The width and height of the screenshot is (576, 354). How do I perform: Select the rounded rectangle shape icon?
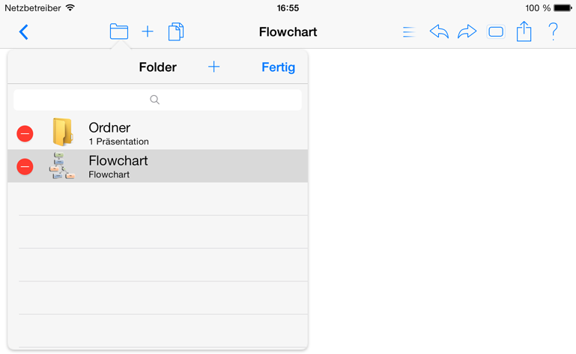(496, 32)
